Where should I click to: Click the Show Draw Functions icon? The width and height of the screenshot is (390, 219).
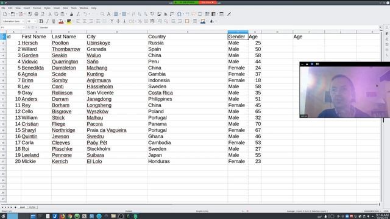coord(229,14)
